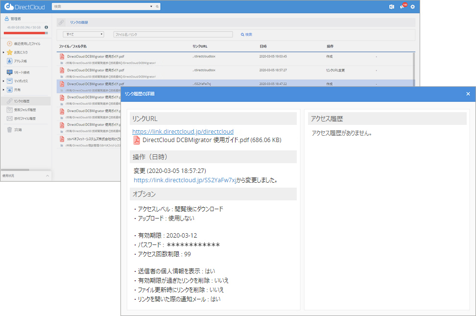The width and height of the screenshot is (476, 316).
Task: Click the 日時 column header
Action: (263, 46)
